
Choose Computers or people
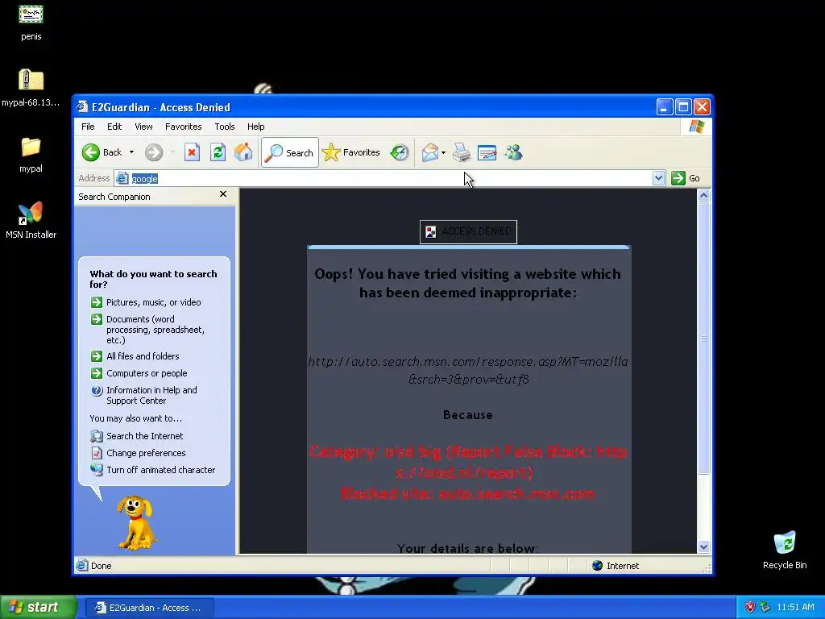click(139, 373)
